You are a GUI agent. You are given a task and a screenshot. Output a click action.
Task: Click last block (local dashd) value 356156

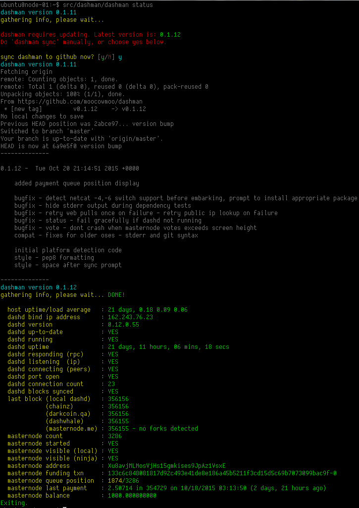(x=118, y=399)
